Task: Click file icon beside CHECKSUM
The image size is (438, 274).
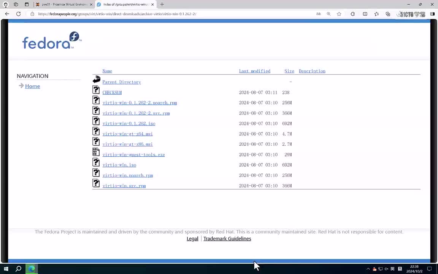Action: pyautogui.click(x=96, y=90)
